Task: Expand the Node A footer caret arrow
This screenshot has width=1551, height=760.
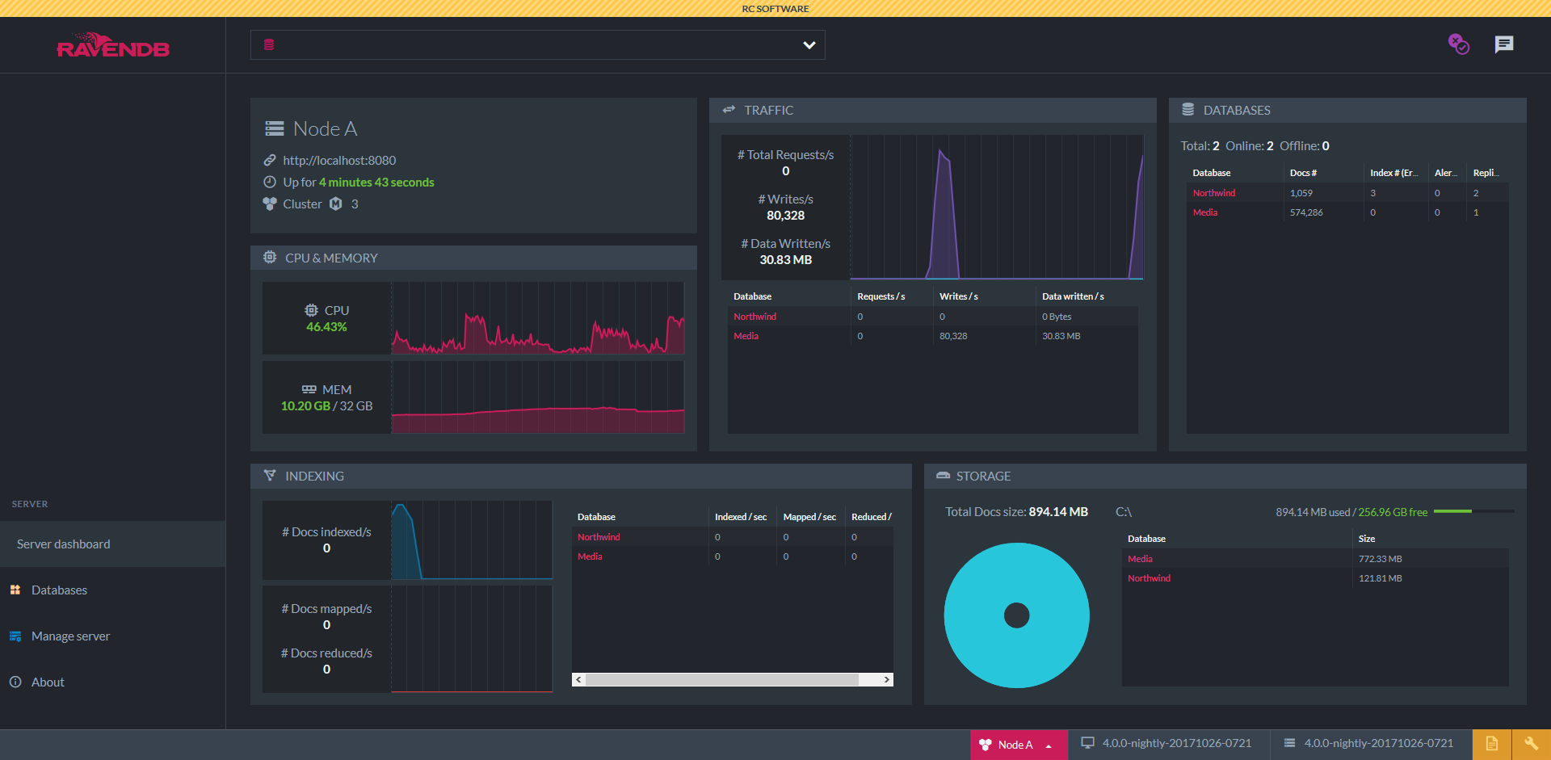Action: tap(1049, 745)
